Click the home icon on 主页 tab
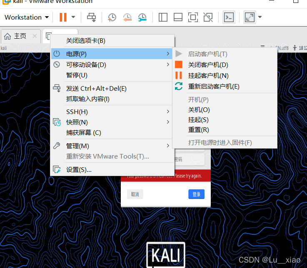 [7, 36]
